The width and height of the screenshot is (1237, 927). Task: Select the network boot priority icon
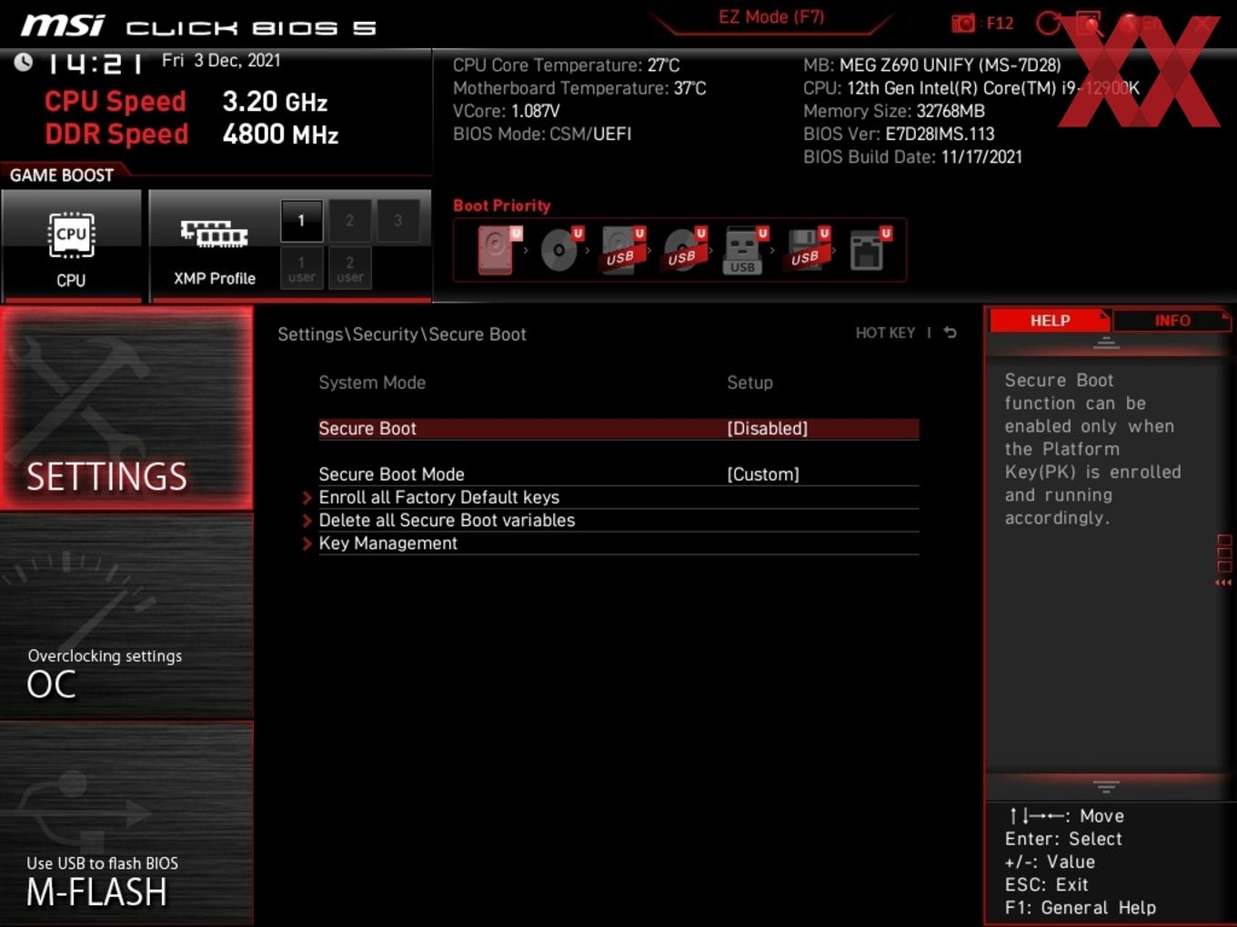pyautogui.click(x=870, y=250)
